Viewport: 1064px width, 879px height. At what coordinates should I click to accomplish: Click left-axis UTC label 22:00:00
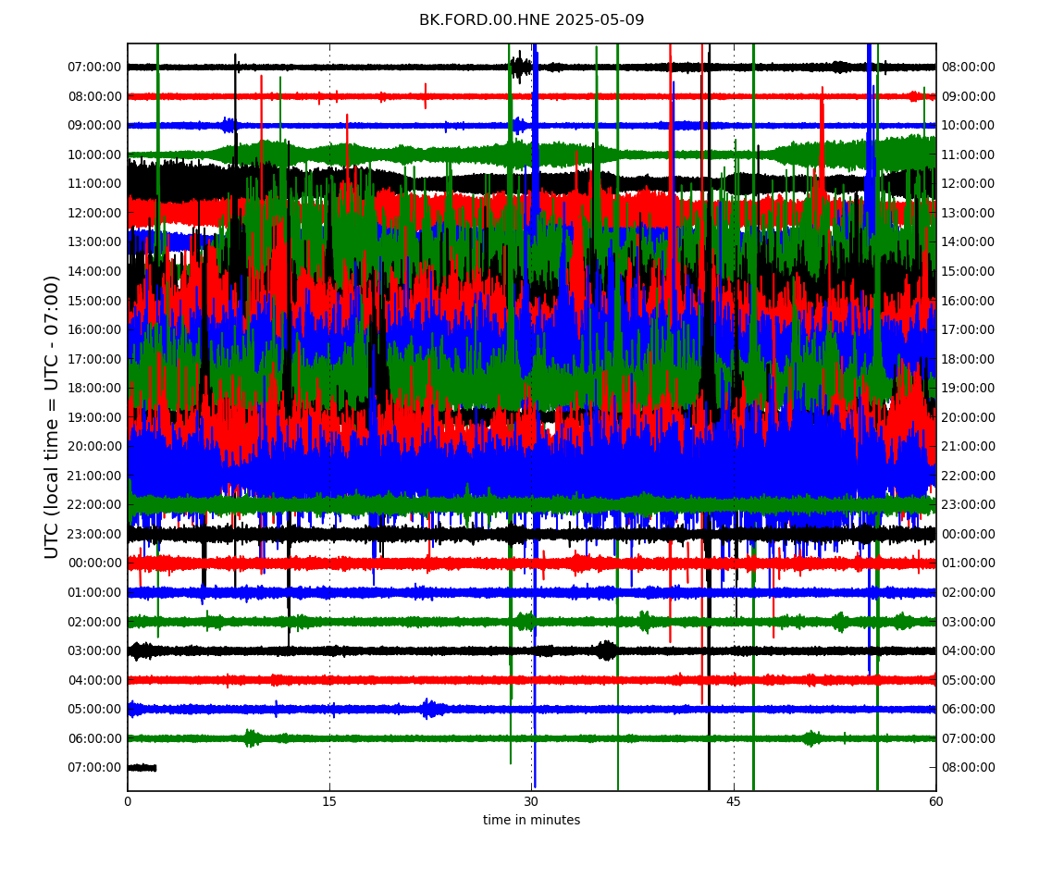coord(95,505)
